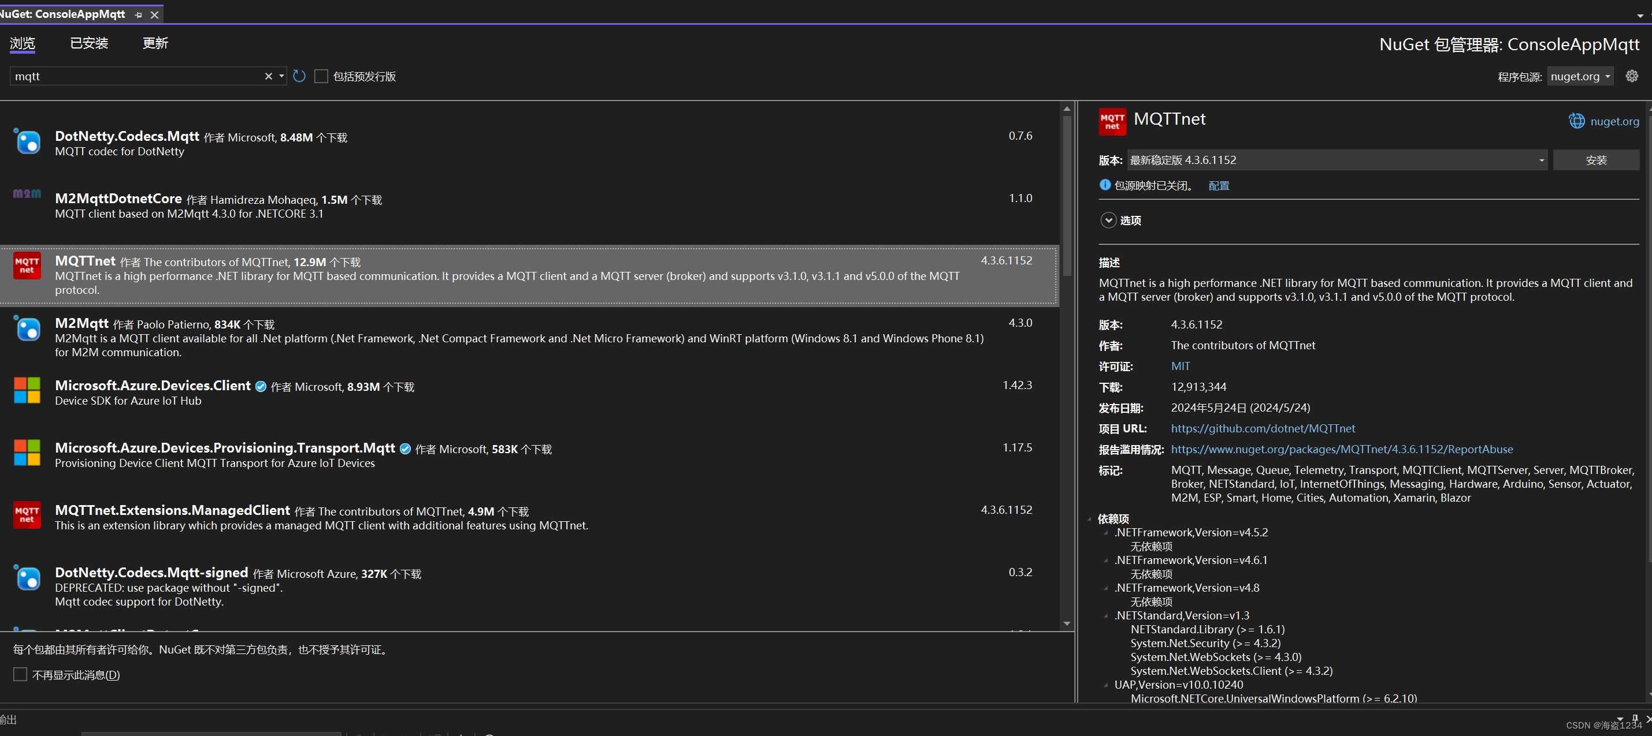The width and height of the screenshot is (1652, 736).
Task: Click the refresh search results icon
Action: 299,76
